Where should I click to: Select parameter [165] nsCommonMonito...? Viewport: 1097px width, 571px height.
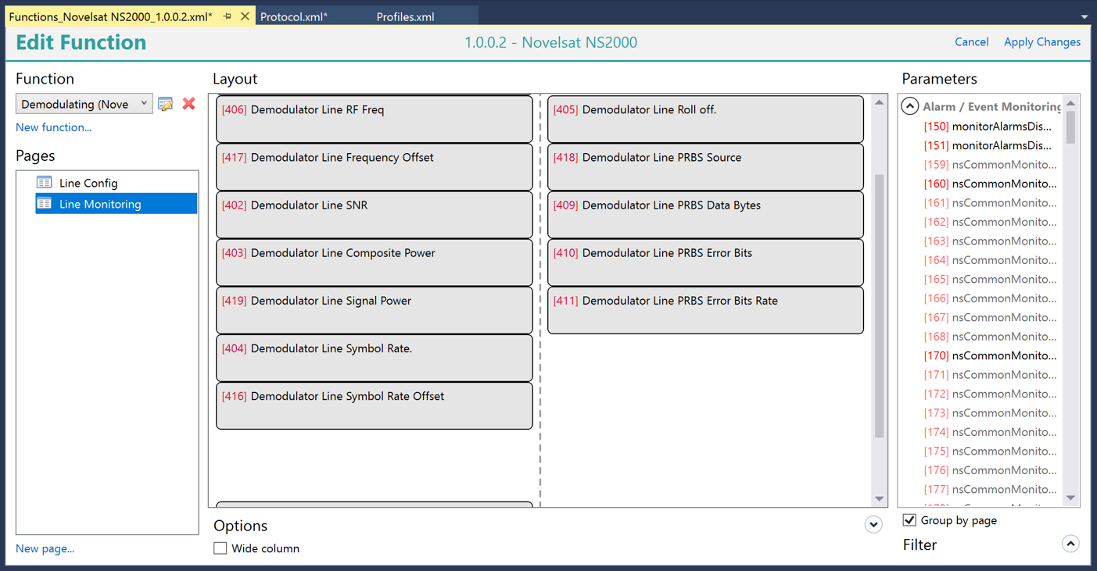[990, 279]
